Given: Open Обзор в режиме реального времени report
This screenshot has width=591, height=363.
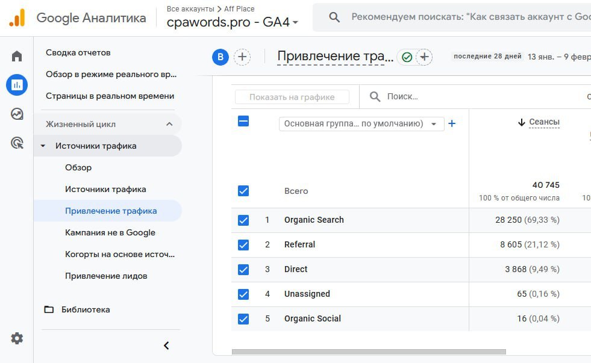Looking at the screenshot, I should coord(111,74).
